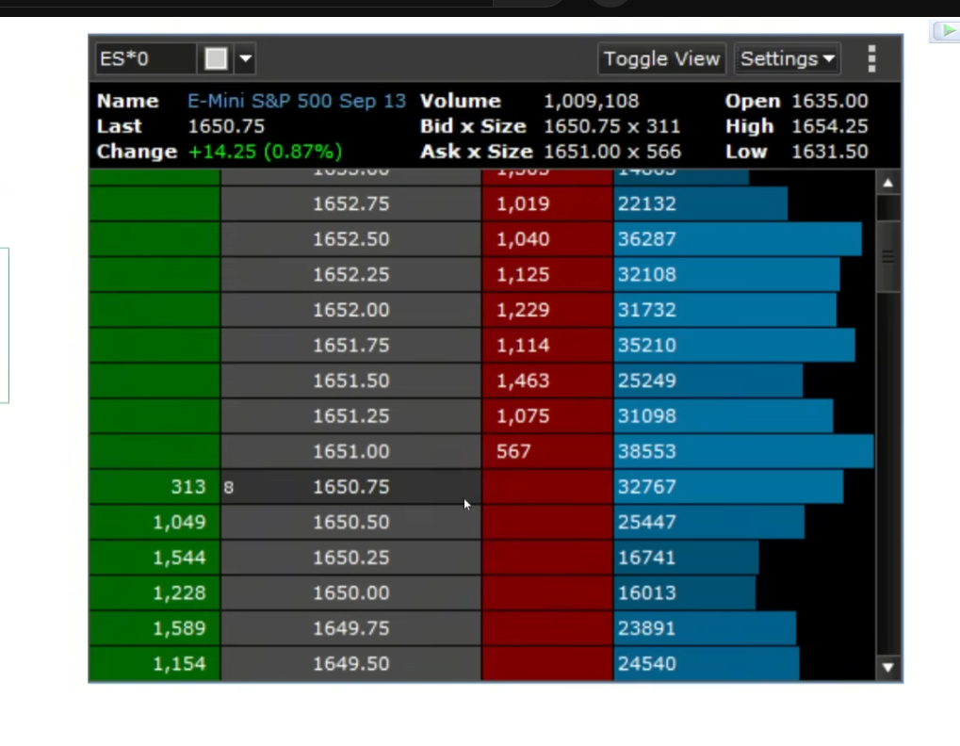Click the bid cell showing 313 at 1650.75
Image resolution: width=960 pixels, height=746 pixels.
tap(155, 487)
